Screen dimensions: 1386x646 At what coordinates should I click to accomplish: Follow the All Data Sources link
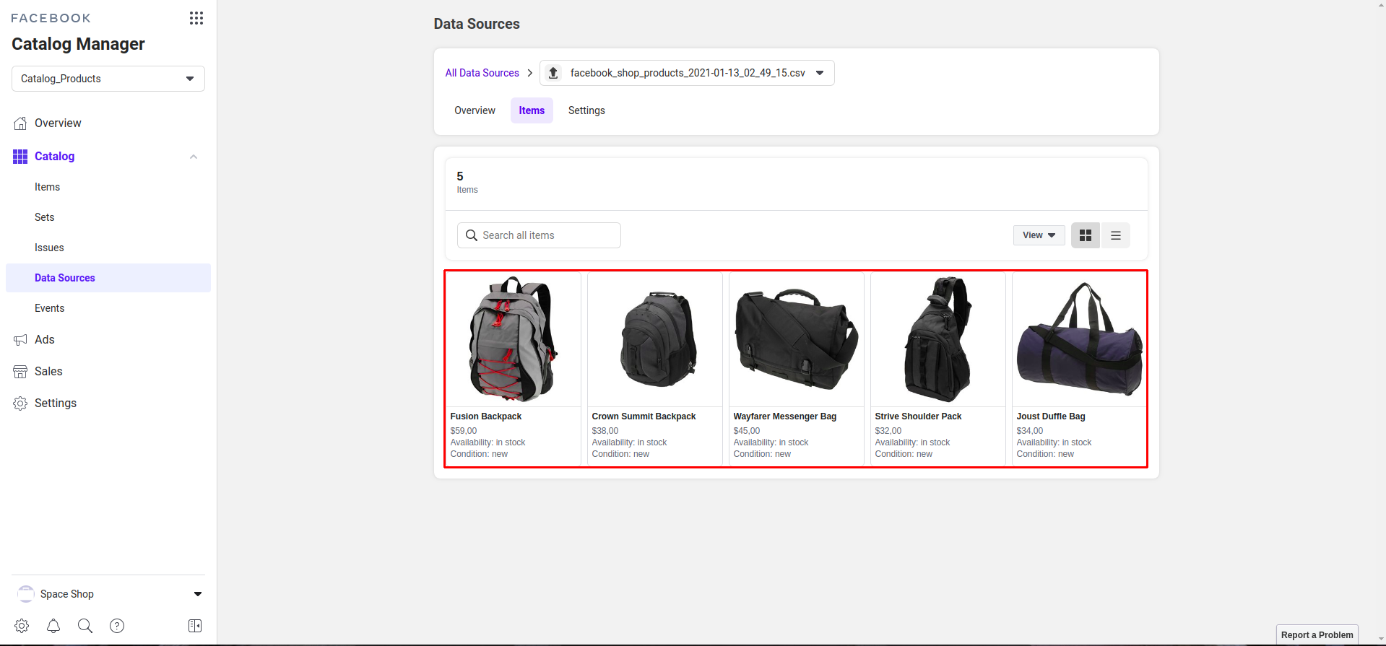[x=482, y=73]
